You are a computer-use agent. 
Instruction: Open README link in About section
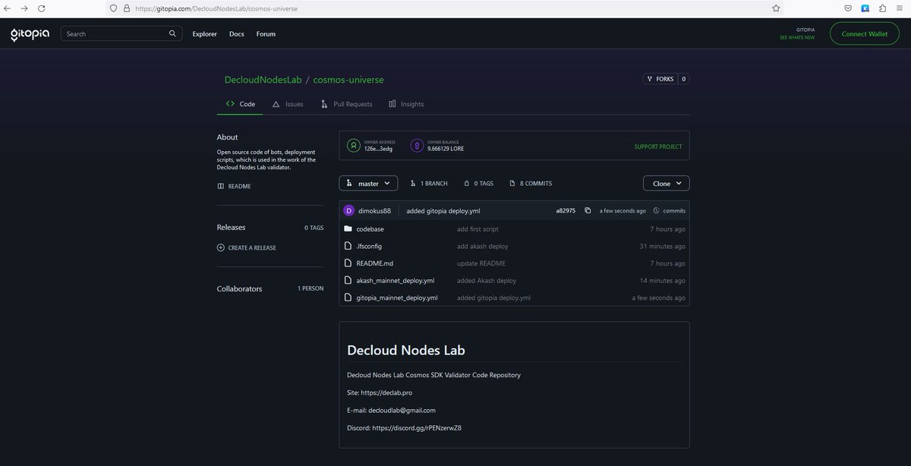tap(239, 186)
